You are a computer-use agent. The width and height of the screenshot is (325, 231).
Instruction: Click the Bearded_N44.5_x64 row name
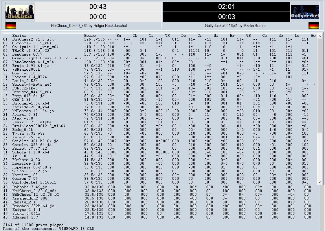point(32,92)
